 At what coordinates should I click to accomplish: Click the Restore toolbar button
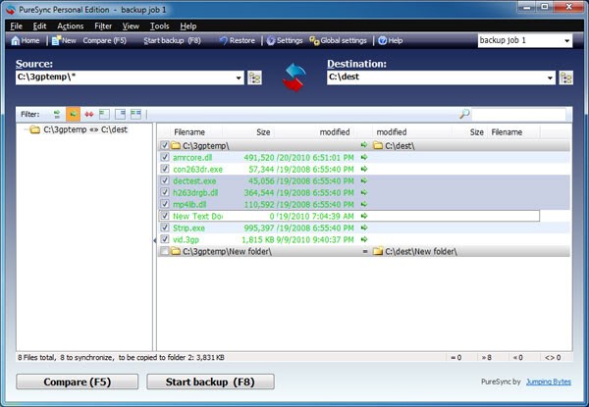pos(237,40)
